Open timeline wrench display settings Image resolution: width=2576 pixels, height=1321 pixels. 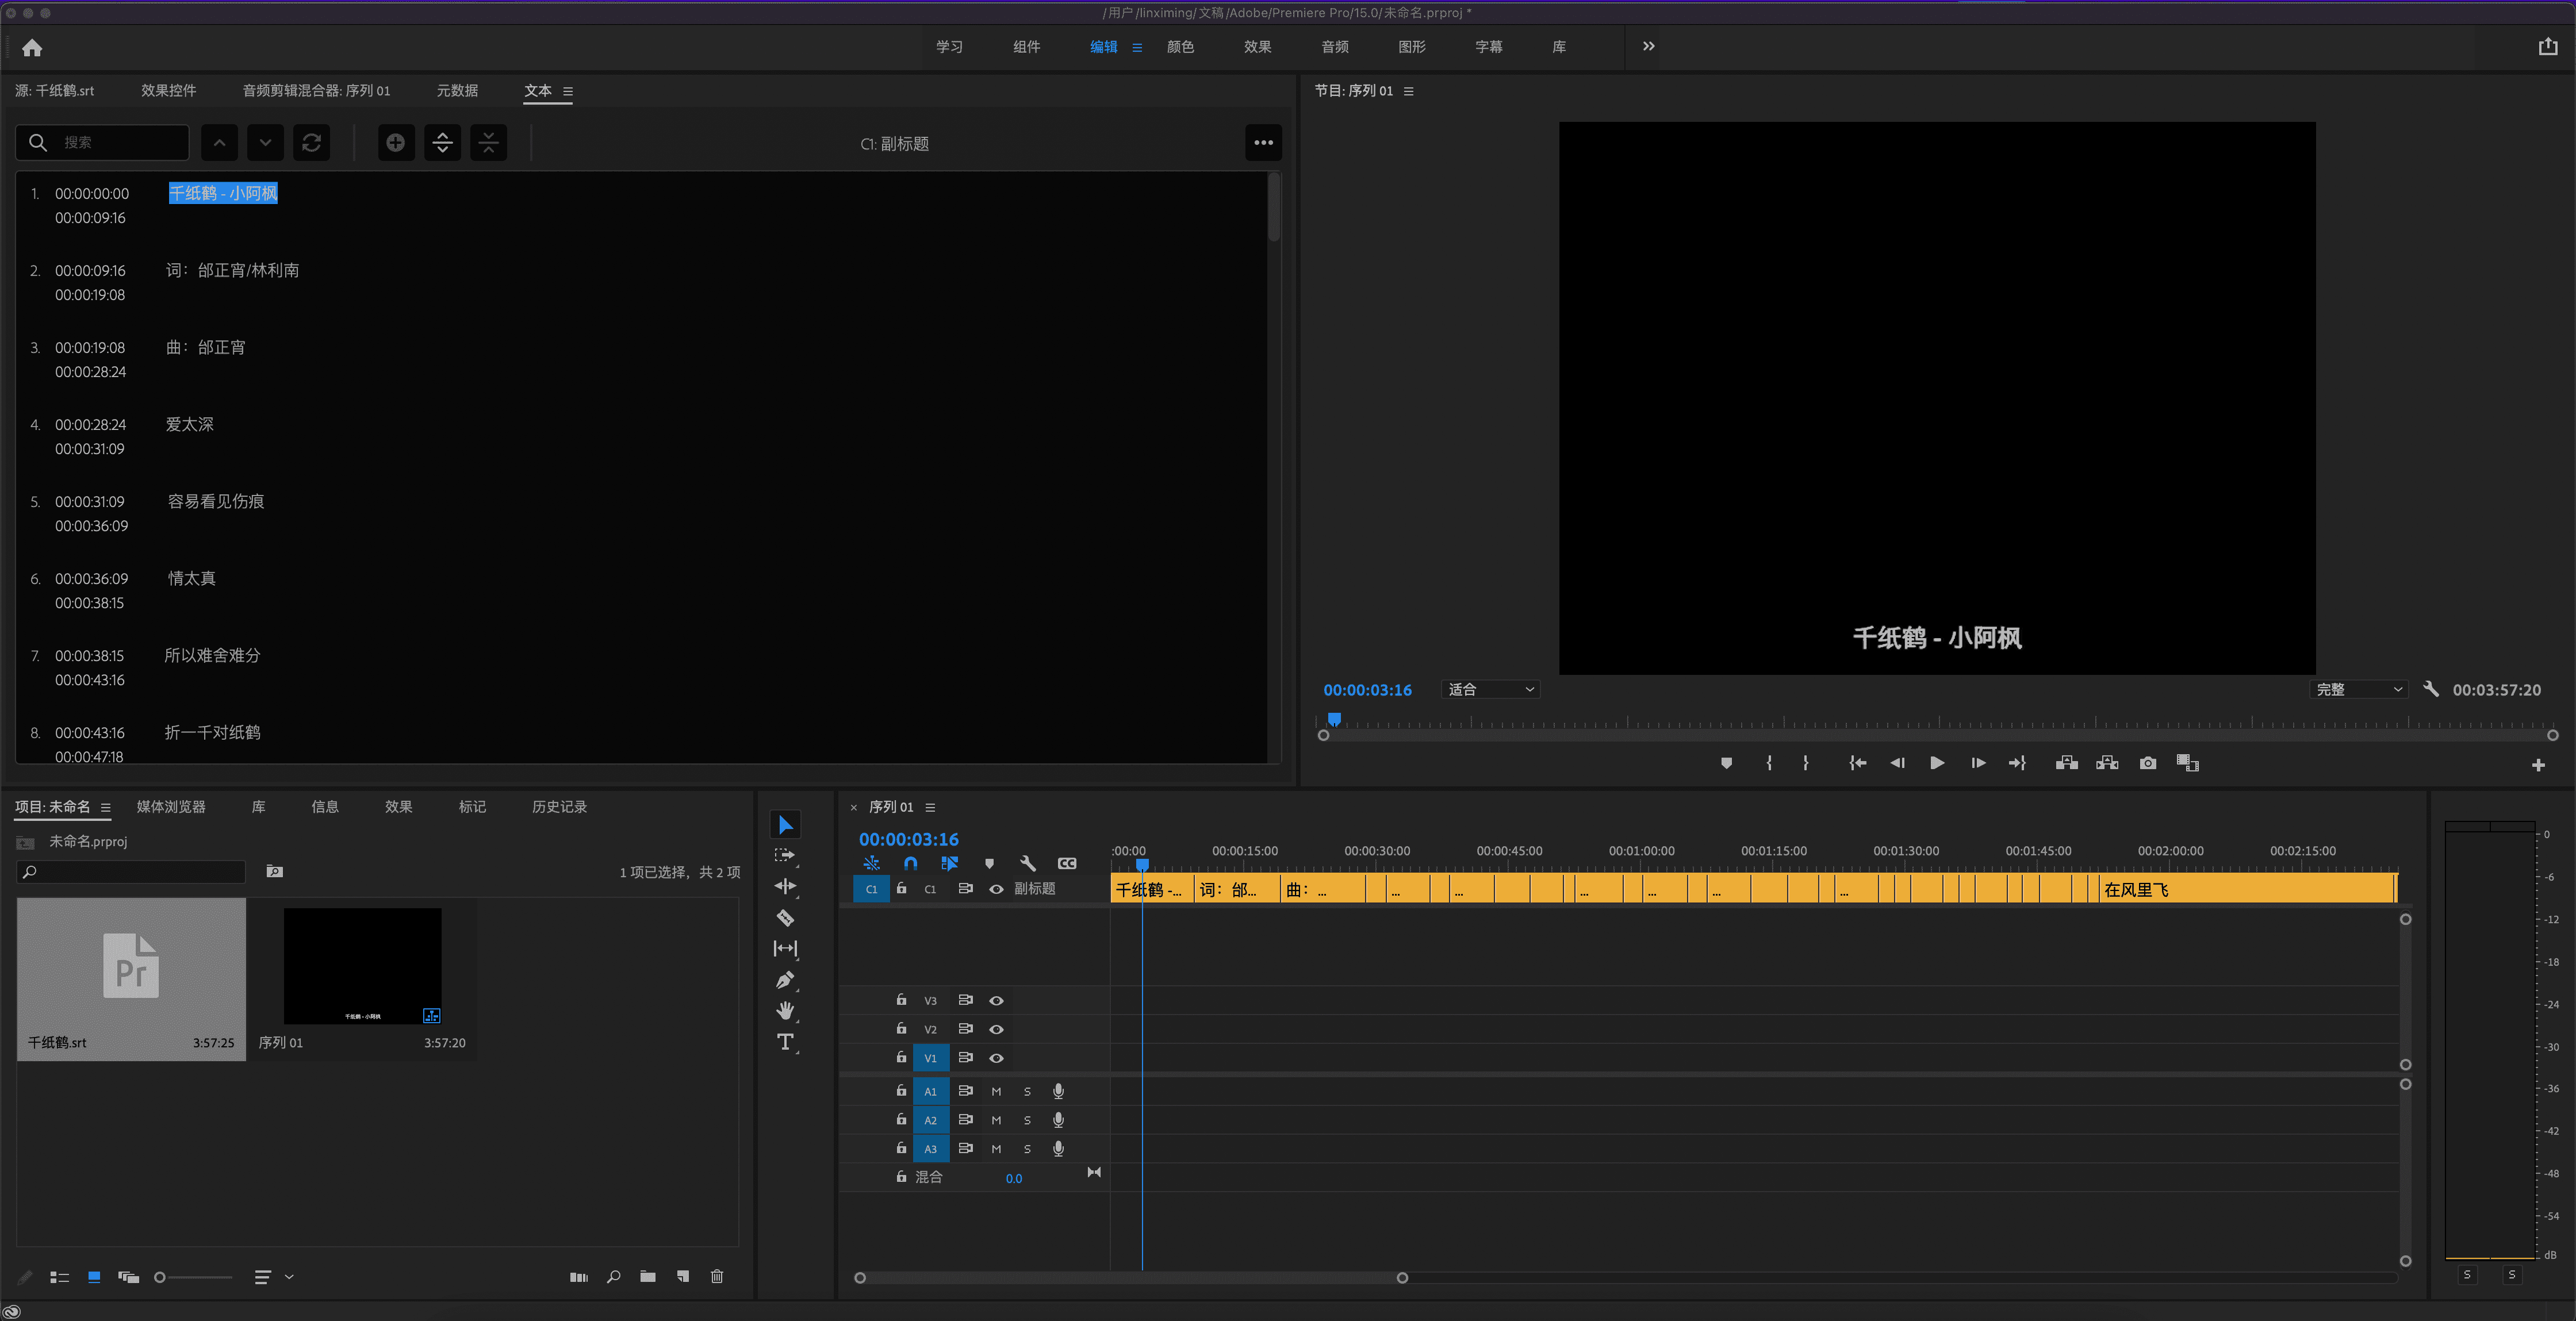click(x=1027, y=863)
